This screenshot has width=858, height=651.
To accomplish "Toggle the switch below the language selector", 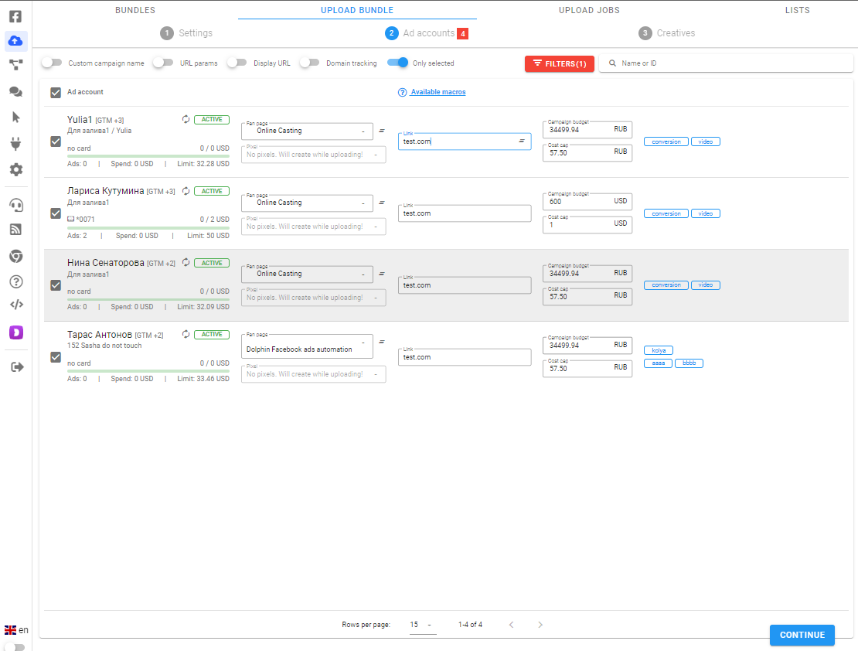I will [15, 647].
